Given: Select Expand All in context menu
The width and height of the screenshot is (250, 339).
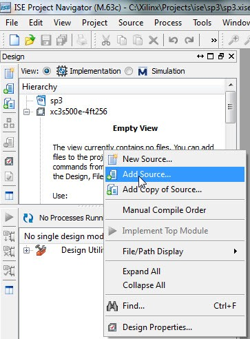Looking at the screenshot, I should coord(175,271).
